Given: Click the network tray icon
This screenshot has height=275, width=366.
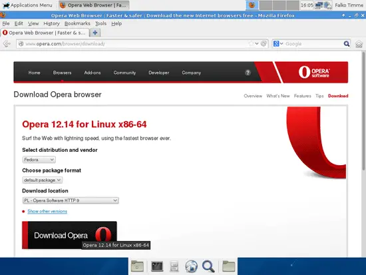Looking at the screenshot, I should coord(319,5).
